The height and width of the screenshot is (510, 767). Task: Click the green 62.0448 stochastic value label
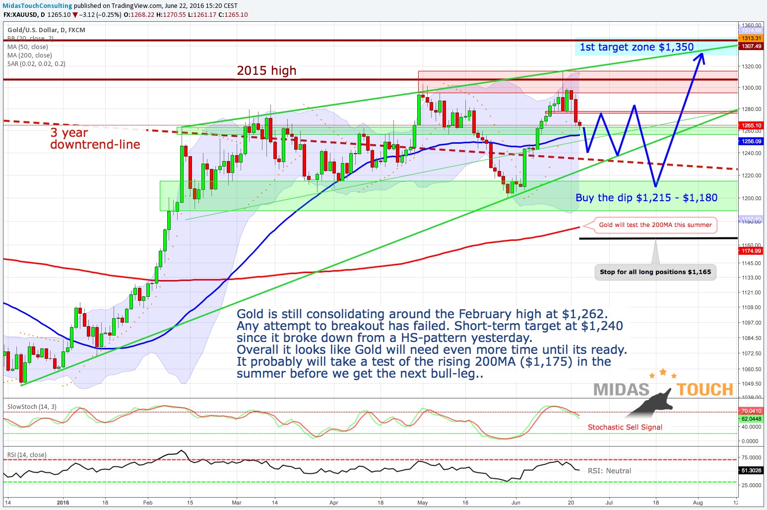tap(751, 419)
